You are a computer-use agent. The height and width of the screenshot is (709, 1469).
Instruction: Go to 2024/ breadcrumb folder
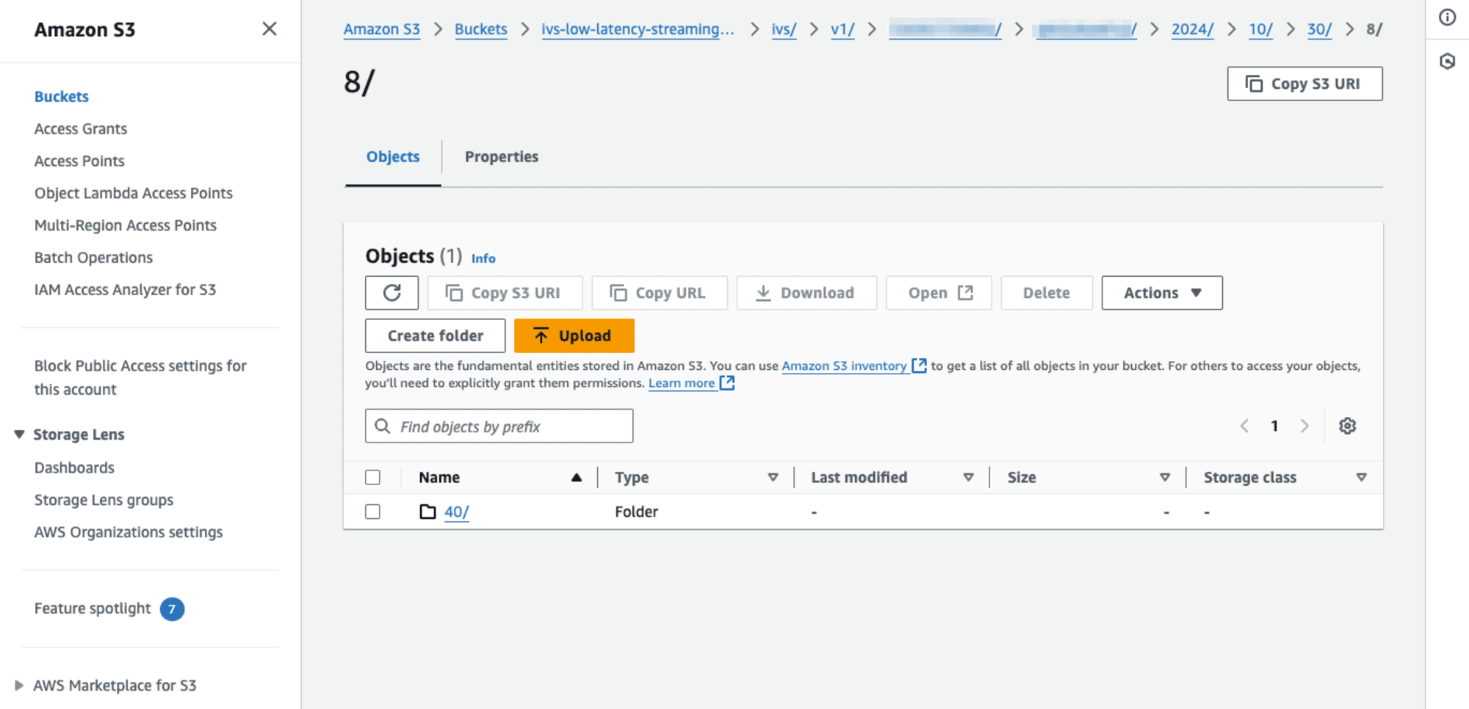(x=1192, y=29)
